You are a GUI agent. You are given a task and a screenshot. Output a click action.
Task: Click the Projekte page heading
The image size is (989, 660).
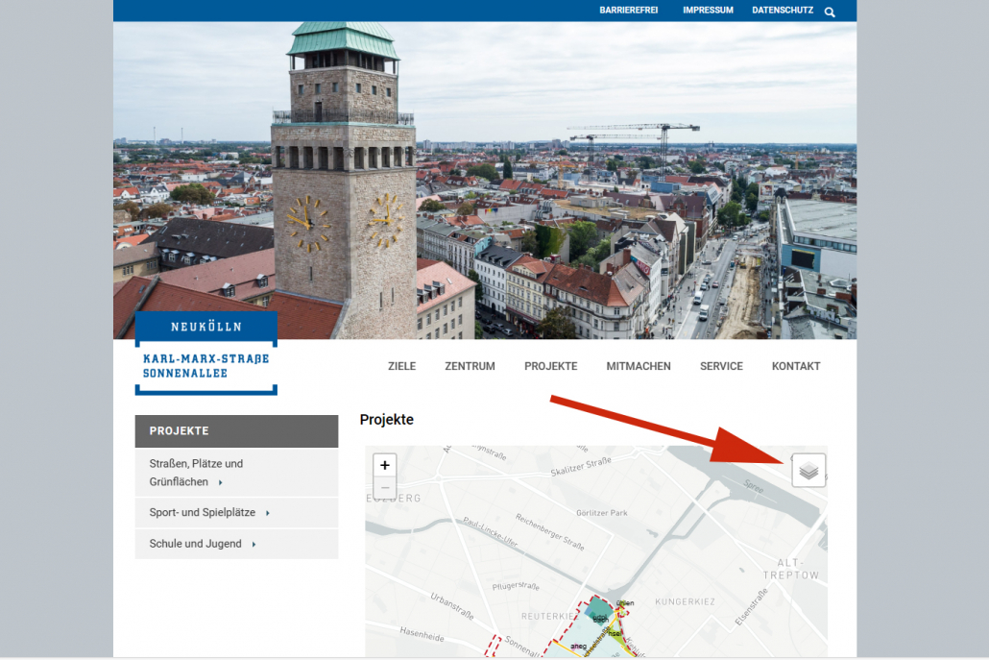387,420
